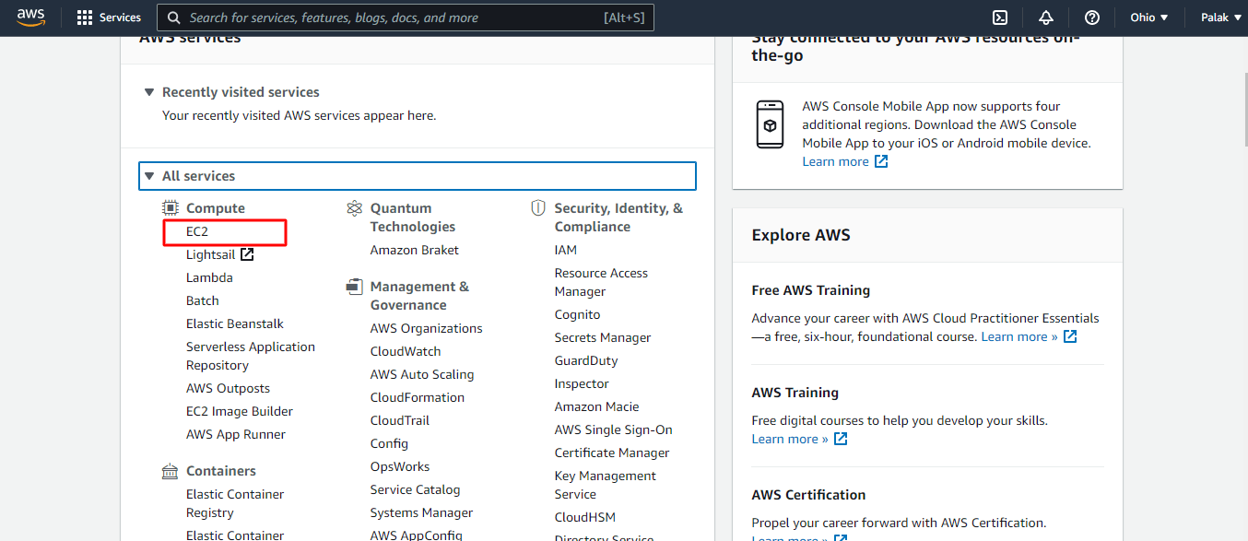This screenshot has height=541, width=1248.
Task: Open AWS Organizations
Action: pyautogui.click(x=427, y=328)
